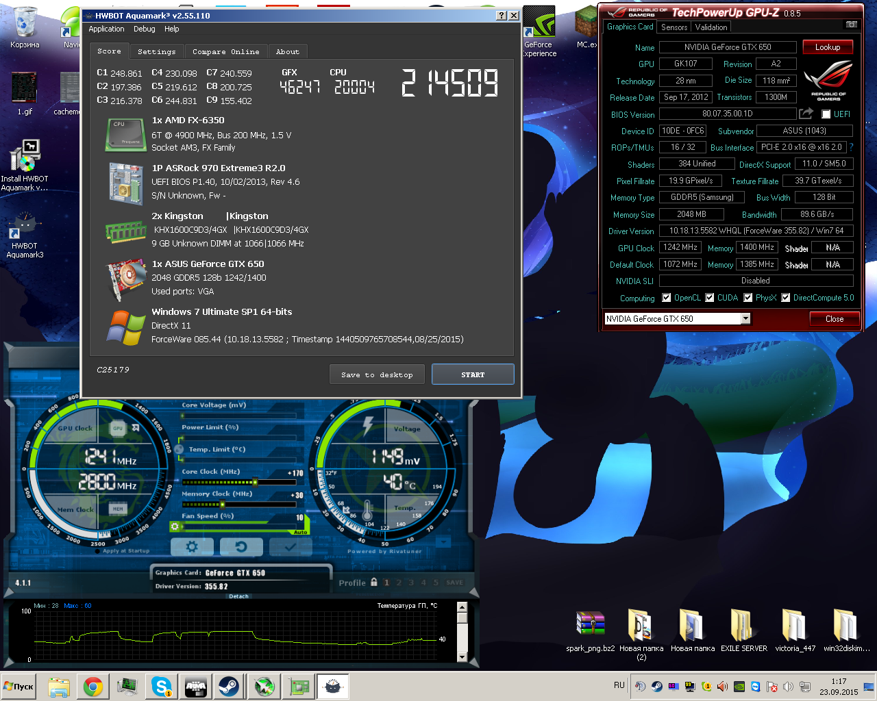Open the Arma III taskbar icon

[195, 686]
